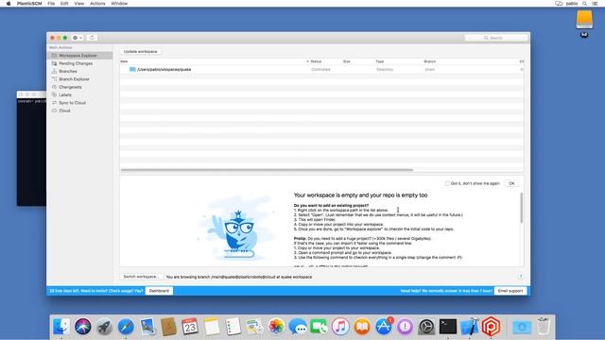
Task: Open Sync to Cloud view
Action: [x=73, y=103]
